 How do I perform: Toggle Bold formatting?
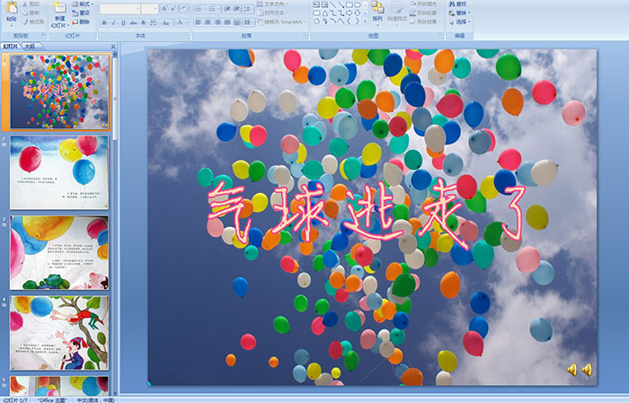click(x=104, y=22)
